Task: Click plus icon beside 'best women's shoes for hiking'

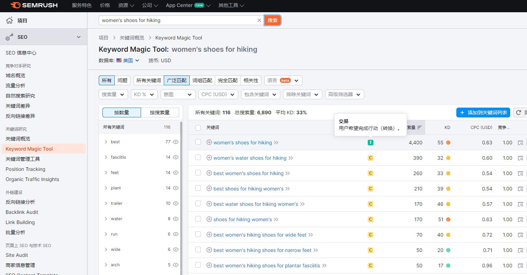Action: click(209, 173)
